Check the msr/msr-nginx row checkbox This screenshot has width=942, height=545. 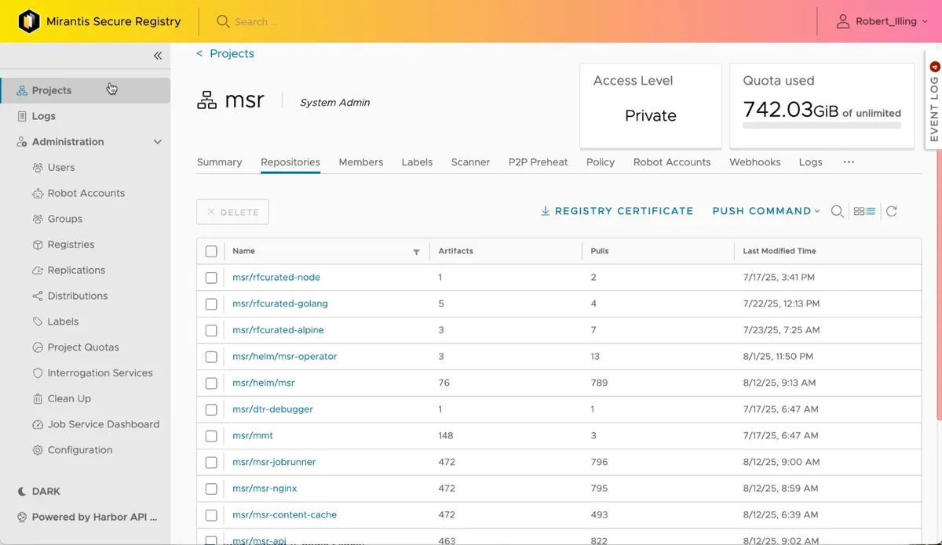[211, 489]
